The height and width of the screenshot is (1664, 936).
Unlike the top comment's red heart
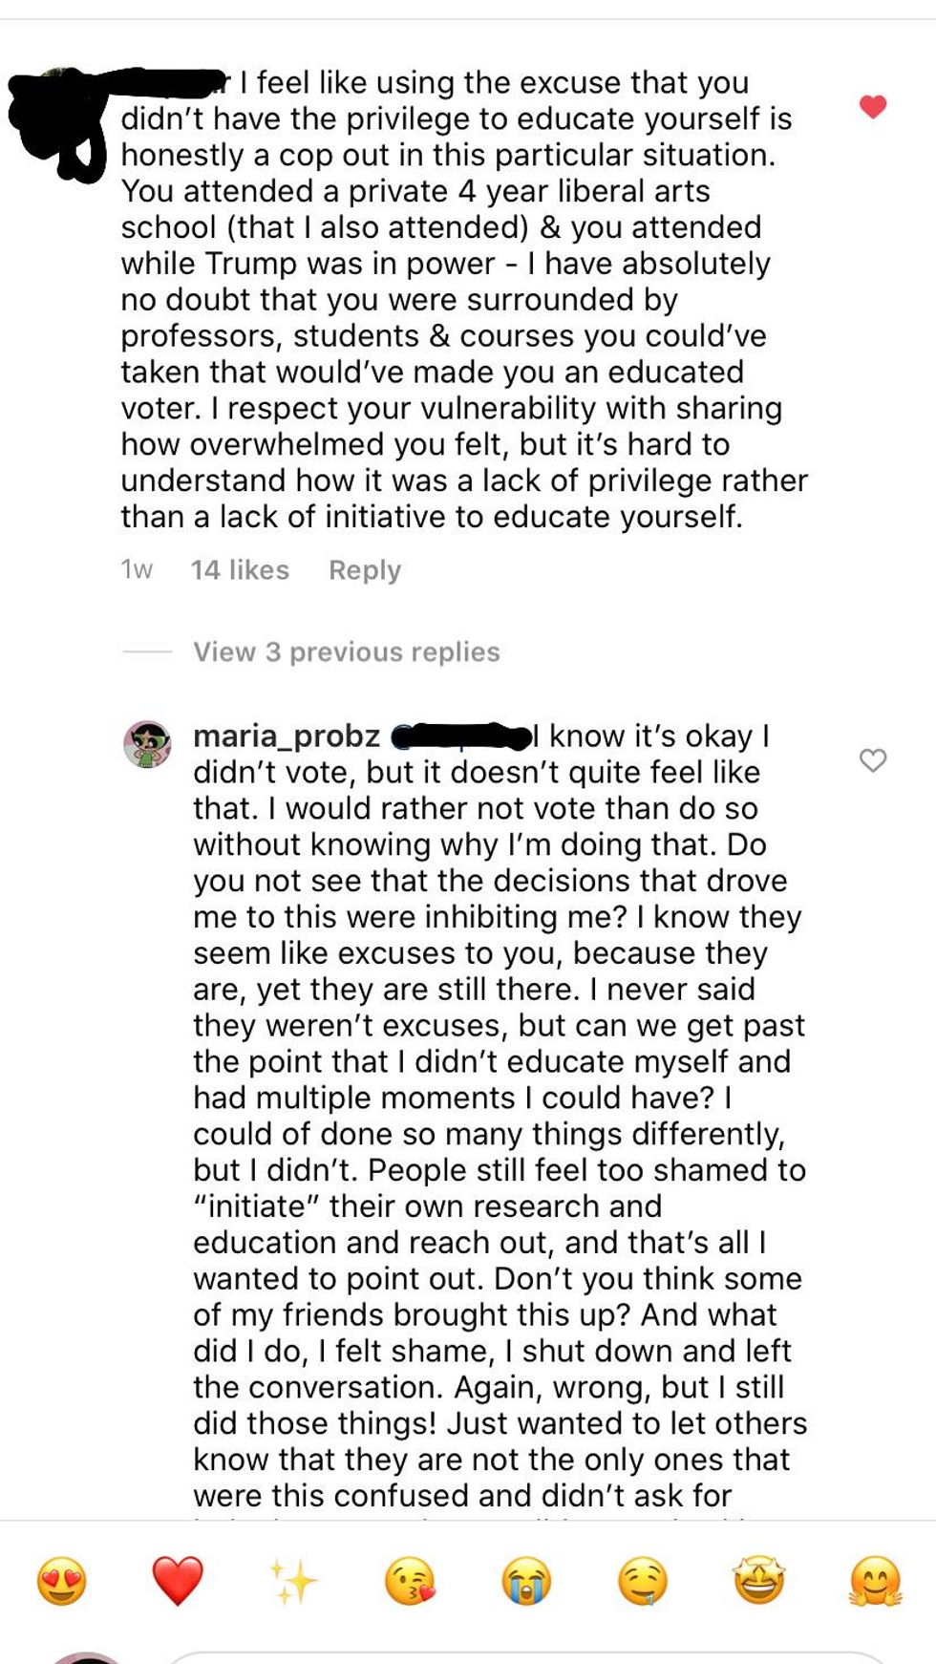click(x=873, y=106)
